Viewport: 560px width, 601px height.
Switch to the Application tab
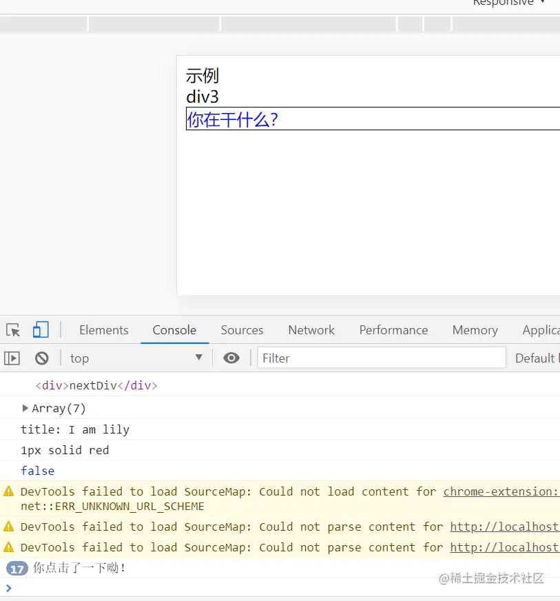[541, 330]
